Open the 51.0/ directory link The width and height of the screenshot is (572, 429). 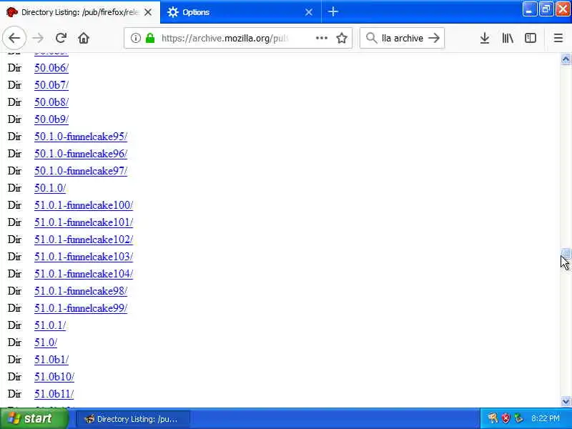click(46, 342)
